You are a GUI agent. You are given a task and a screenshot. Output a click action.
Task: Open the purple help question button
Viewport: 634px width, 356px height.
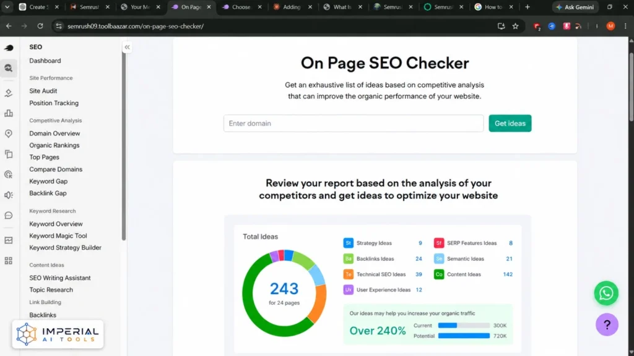point(607,324)
